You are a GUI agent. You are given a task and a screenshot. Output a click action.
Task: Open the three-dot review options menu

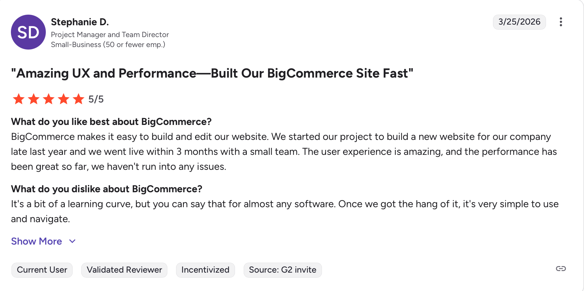pos(561,22)
